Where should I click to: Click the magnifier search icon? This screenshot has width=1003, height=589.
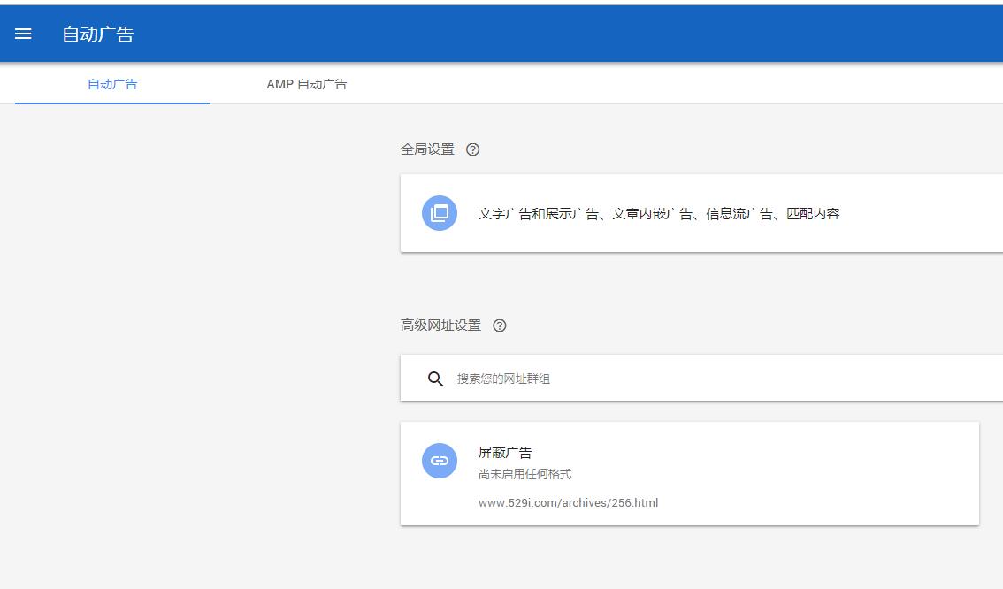(x=435, y=379)
